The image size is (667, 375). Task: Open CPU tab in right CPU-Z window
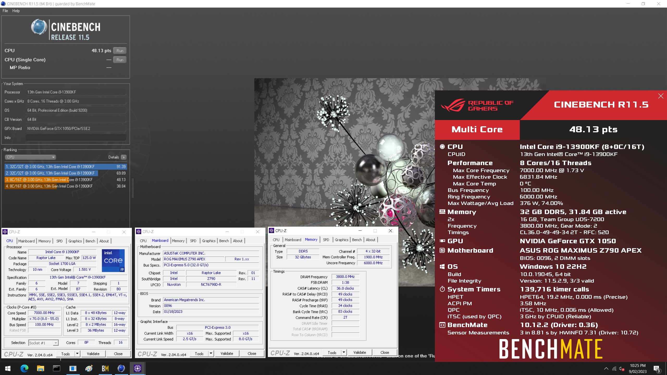276,240
